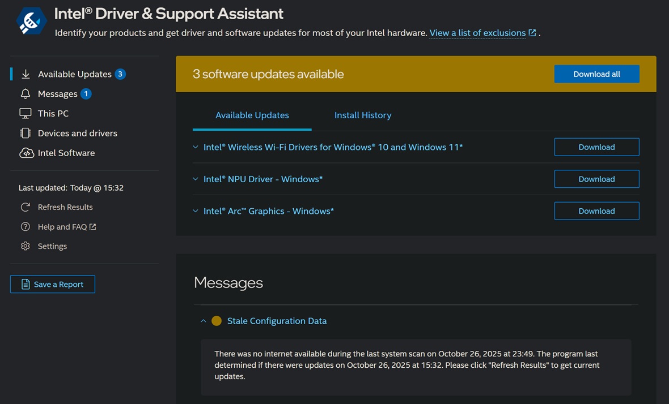Screen dimensions: 669x404
Task: Select the Available Updates tab
Action: [252, 115]
